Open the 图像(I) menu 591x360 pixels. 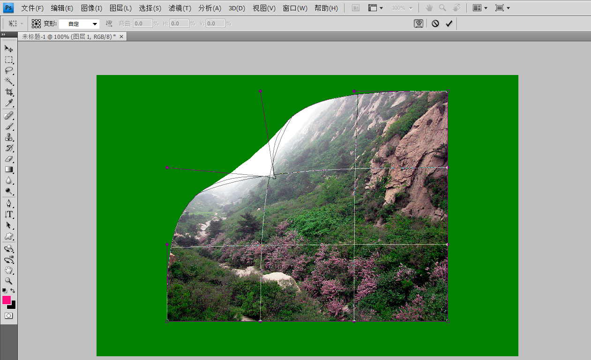pos(91,8)
